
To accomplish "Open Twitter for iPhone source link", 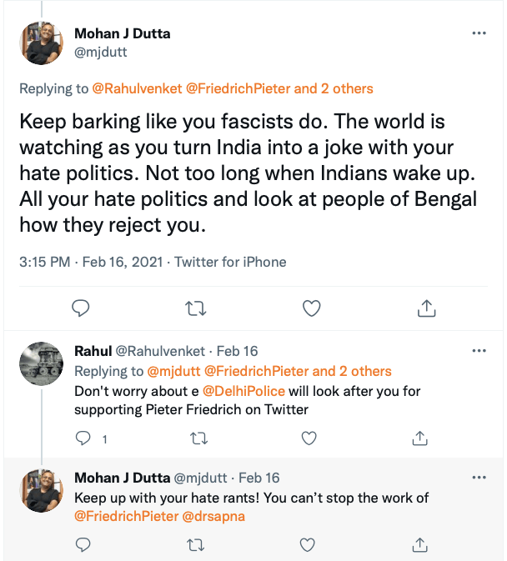I will coord(231,262).
